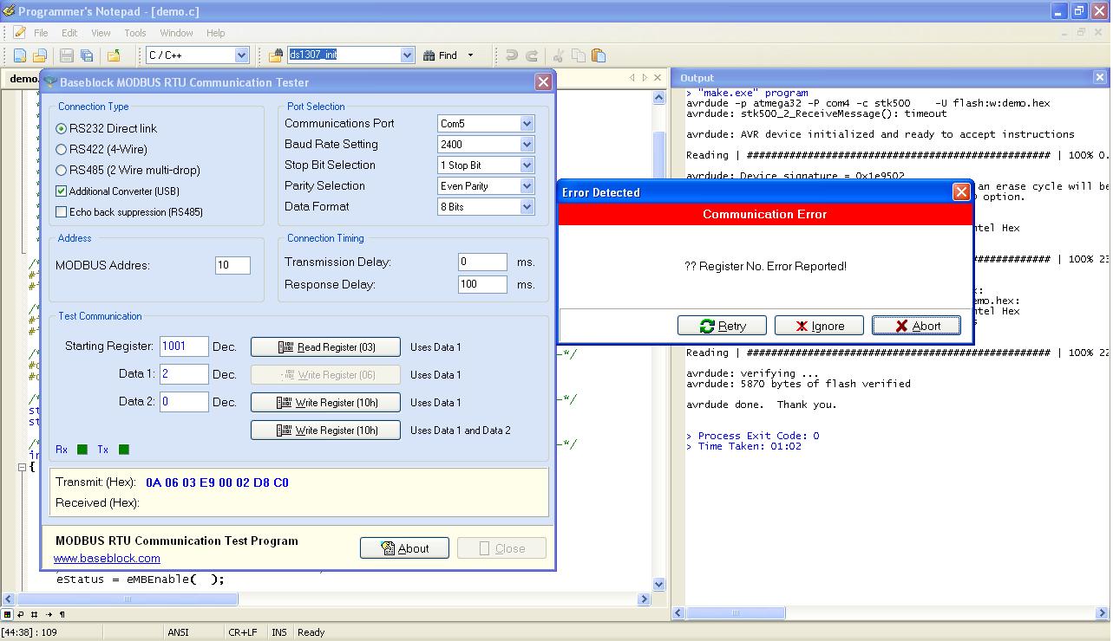Click the ANSI encoding in status bar

tap(178, 632)
